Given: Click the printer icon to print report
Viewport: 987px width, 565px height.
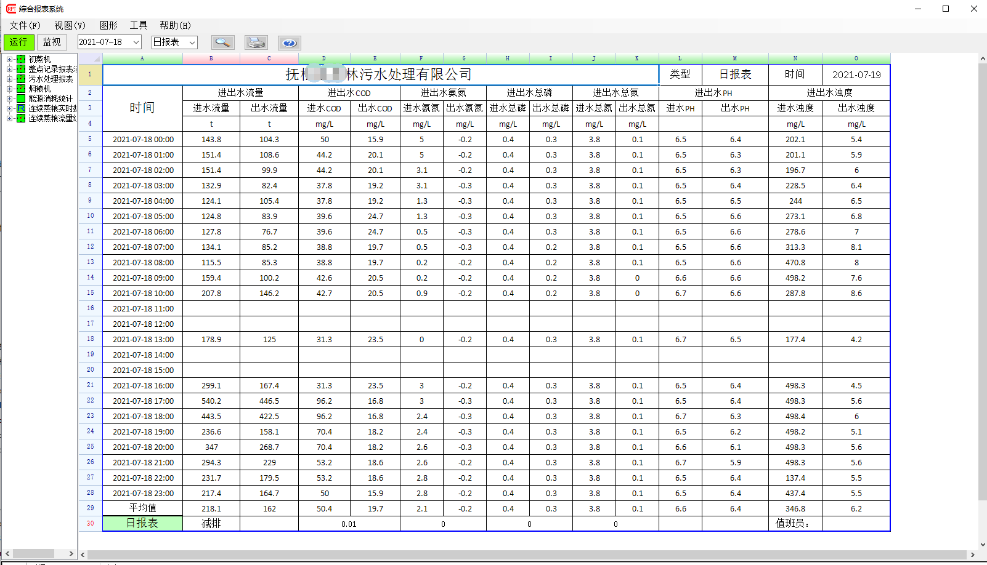Looking at the screenshot, I should [256, 42].
